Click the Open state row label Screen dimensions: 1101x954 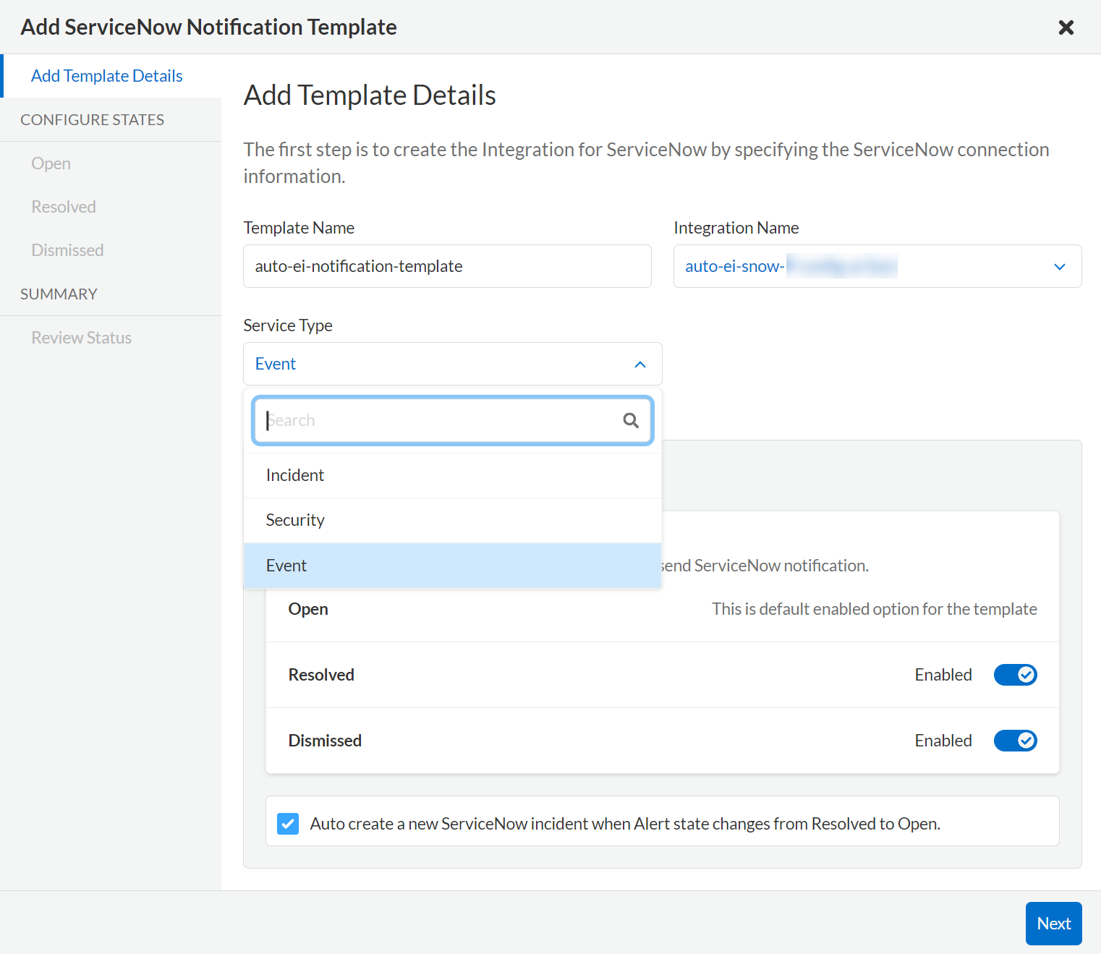[x=308, y=609]
